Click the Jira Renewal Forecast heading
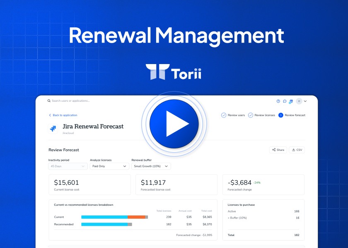The image size is (348, 248). 93,126
